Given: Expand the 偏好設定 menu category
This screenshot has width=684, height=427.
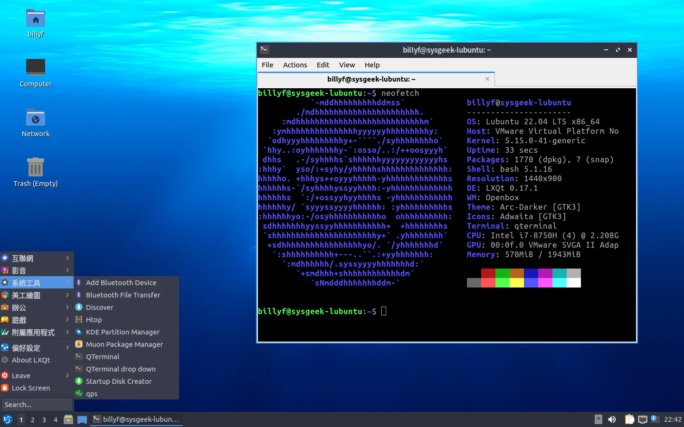Looking at the screenshot, I should coord(37,348).
